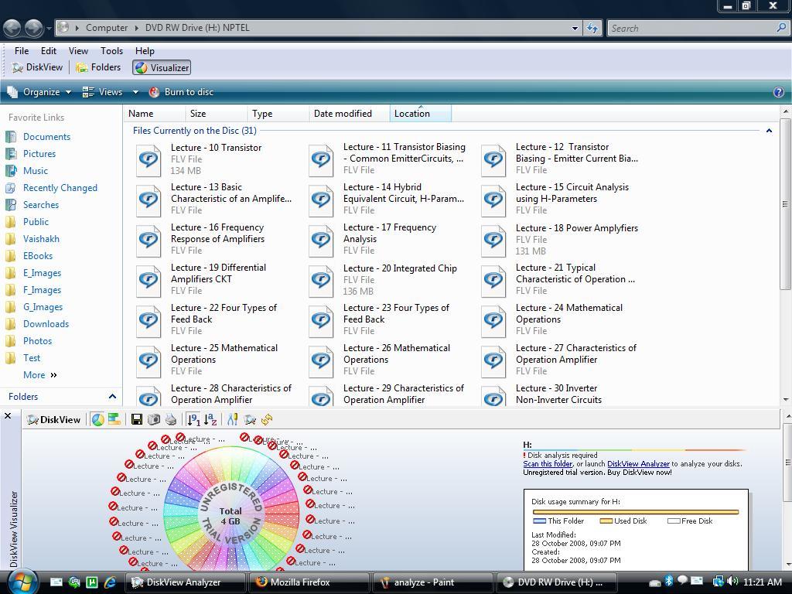Click the disk usage summary bar

pyautogui.click(x=636, y=512)
